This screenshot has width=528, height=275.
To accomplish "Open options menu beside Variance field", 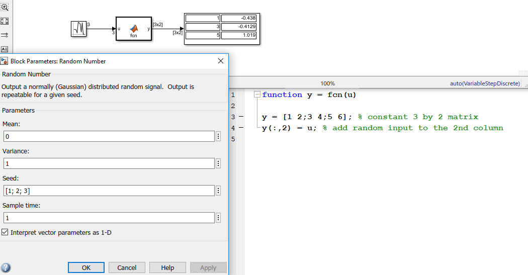I will (218, 163).
